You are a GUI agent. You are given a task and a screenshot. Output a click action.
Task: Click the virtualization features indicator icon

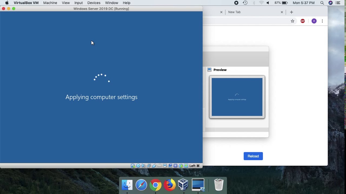pos(175,166)
